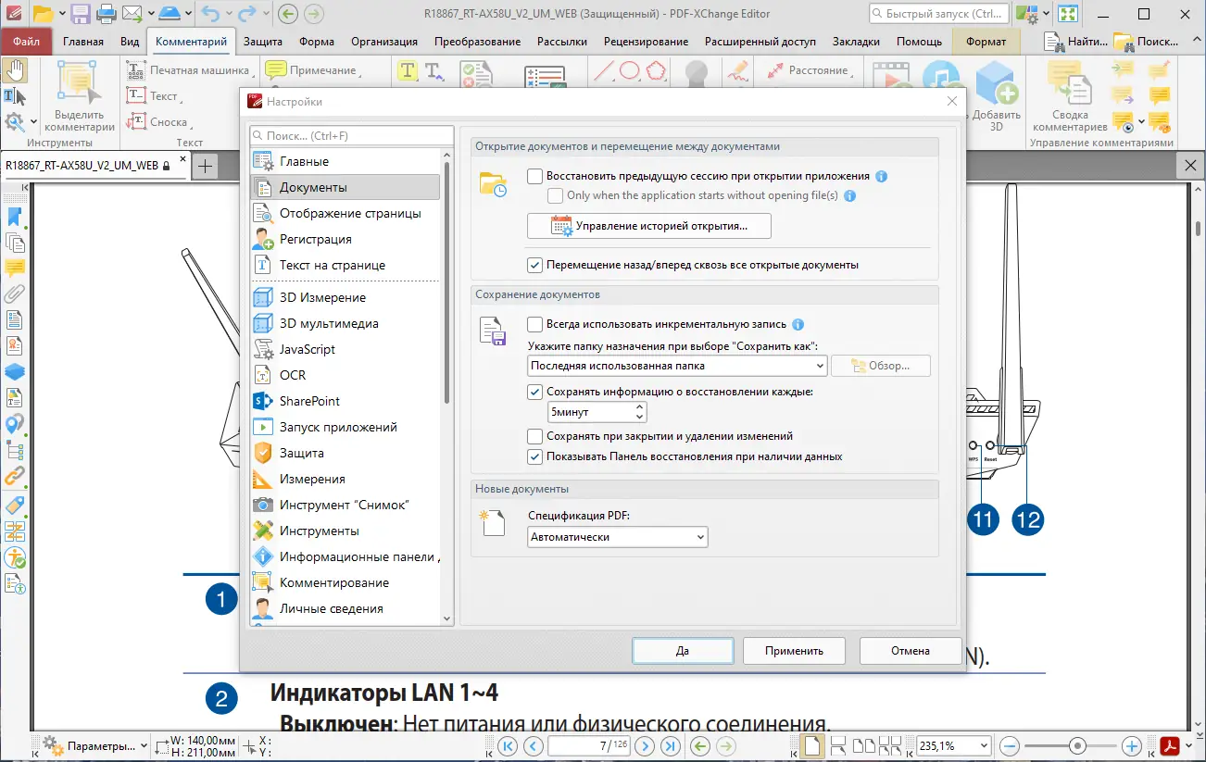
Task: Open the Destinations map-pin pane
Action: pos(14,425)
